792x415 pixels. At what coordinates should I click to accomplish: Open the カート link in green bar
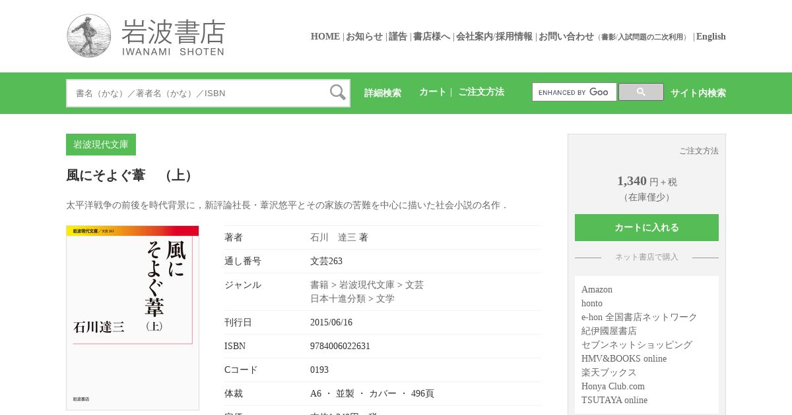(x=433, y=92)
